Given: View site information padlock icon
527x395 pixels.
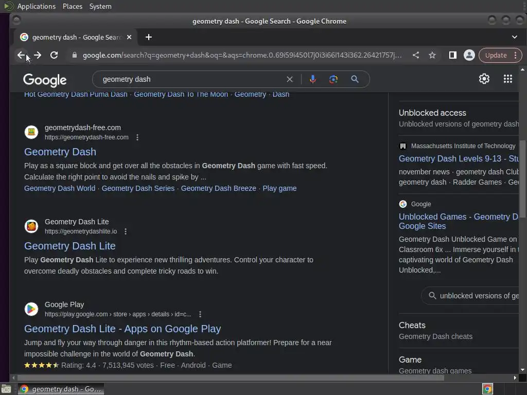Looking at the screenshot, I should [x=75, y=55].
